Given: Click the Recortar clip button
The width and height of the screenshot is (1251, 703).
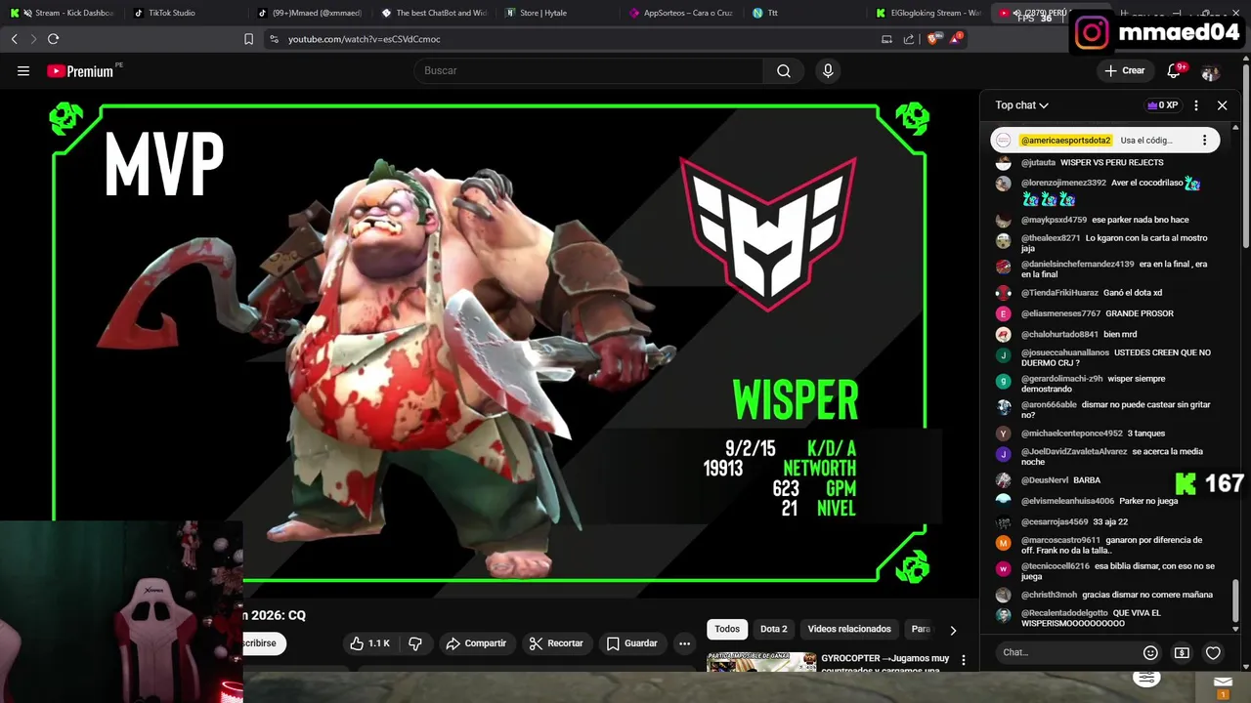Looking at the screenshot, I should (x=556, y=643).
